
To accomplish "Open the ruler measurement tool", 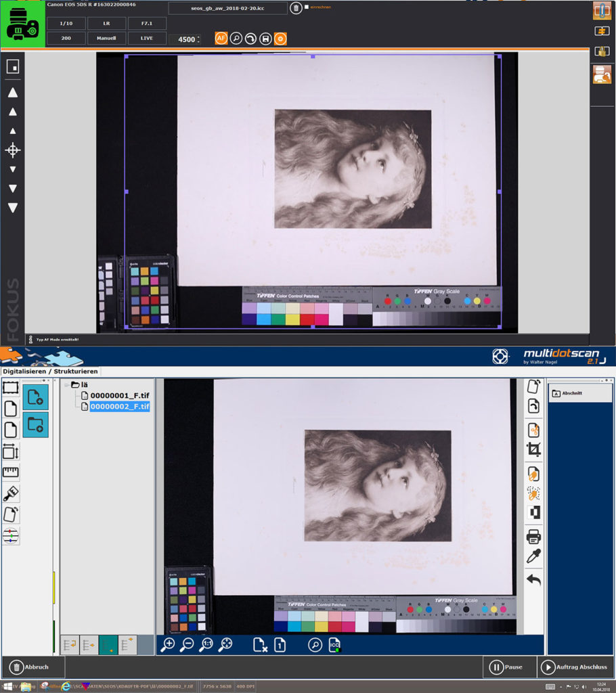I will 11,472.
